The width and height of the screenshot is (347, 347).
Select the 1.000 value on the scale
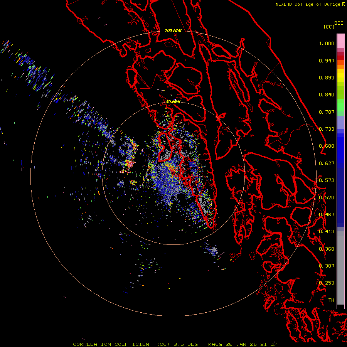pyautogui.click(x=327, y=43)
